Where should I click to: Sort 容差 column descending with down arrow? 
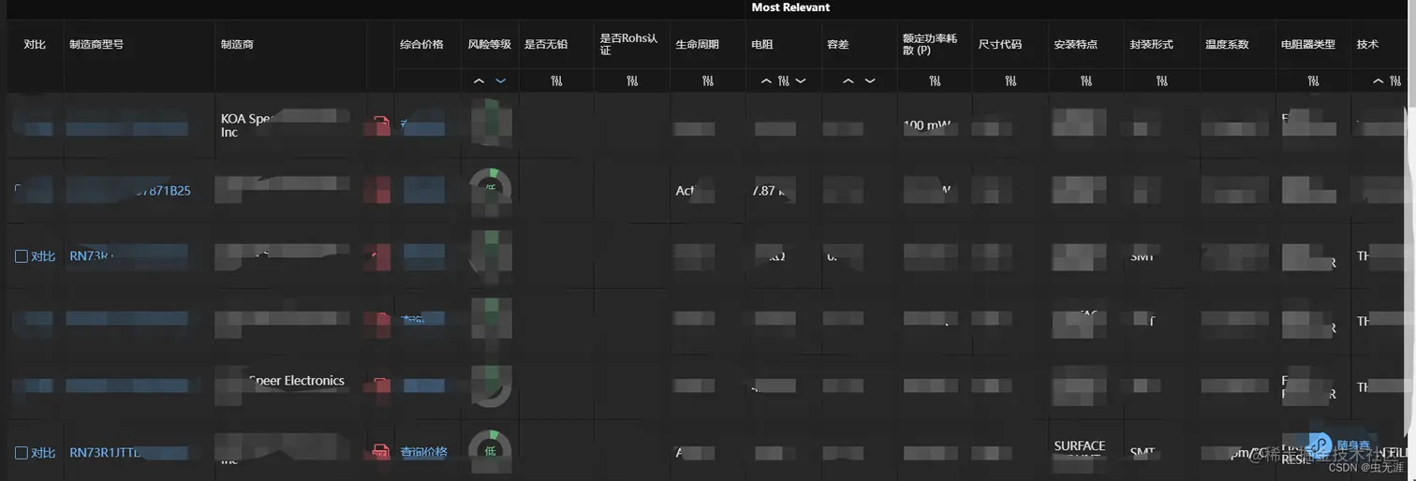click(870, 81)
